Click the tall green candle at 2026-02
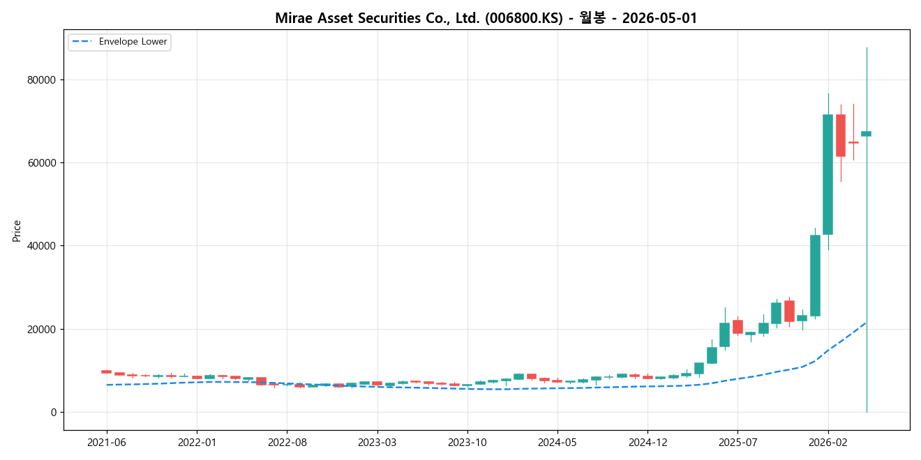Image resolution: width=921 pixels, height=460 pixels. click(828, 174)
